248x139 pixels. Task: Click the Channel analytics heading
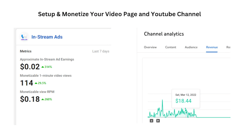click(164, 34)
